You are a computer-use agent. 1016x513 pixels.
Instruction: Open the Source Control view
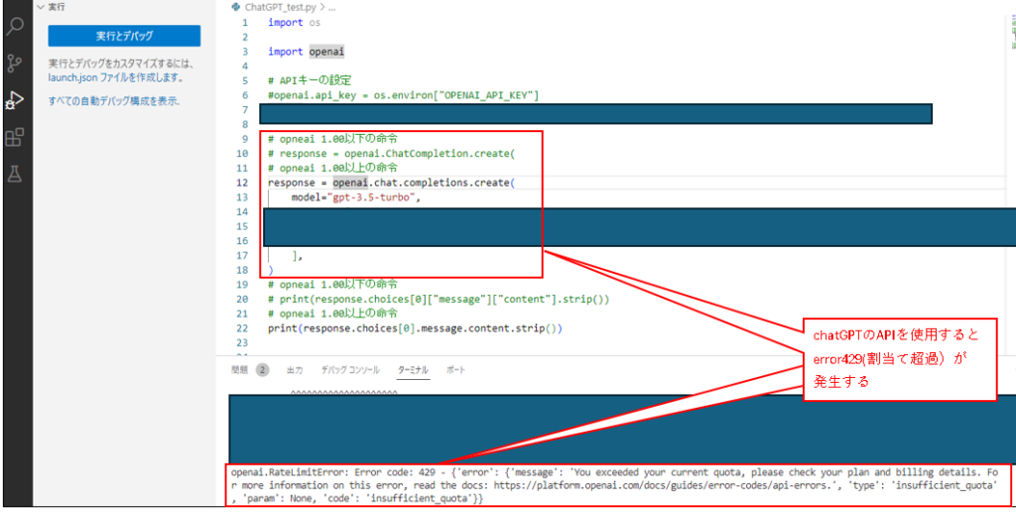[15, 64]
